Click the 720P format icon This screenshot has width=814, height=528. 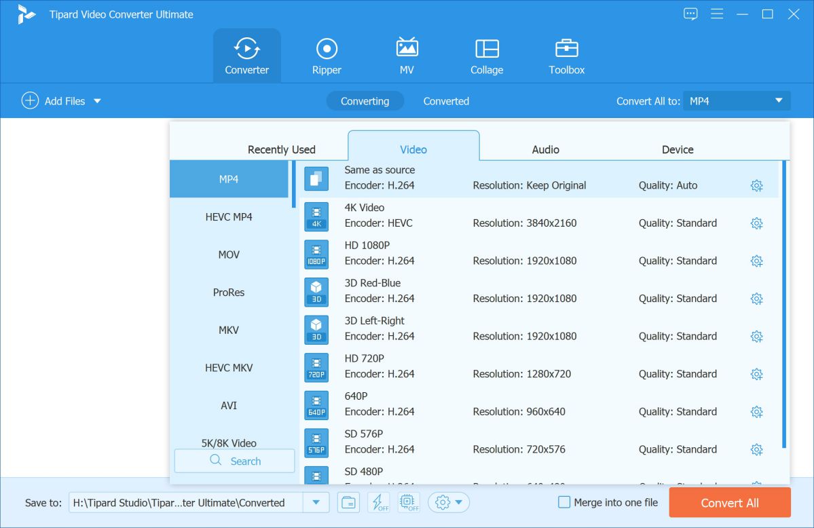(x=316, y=368)
